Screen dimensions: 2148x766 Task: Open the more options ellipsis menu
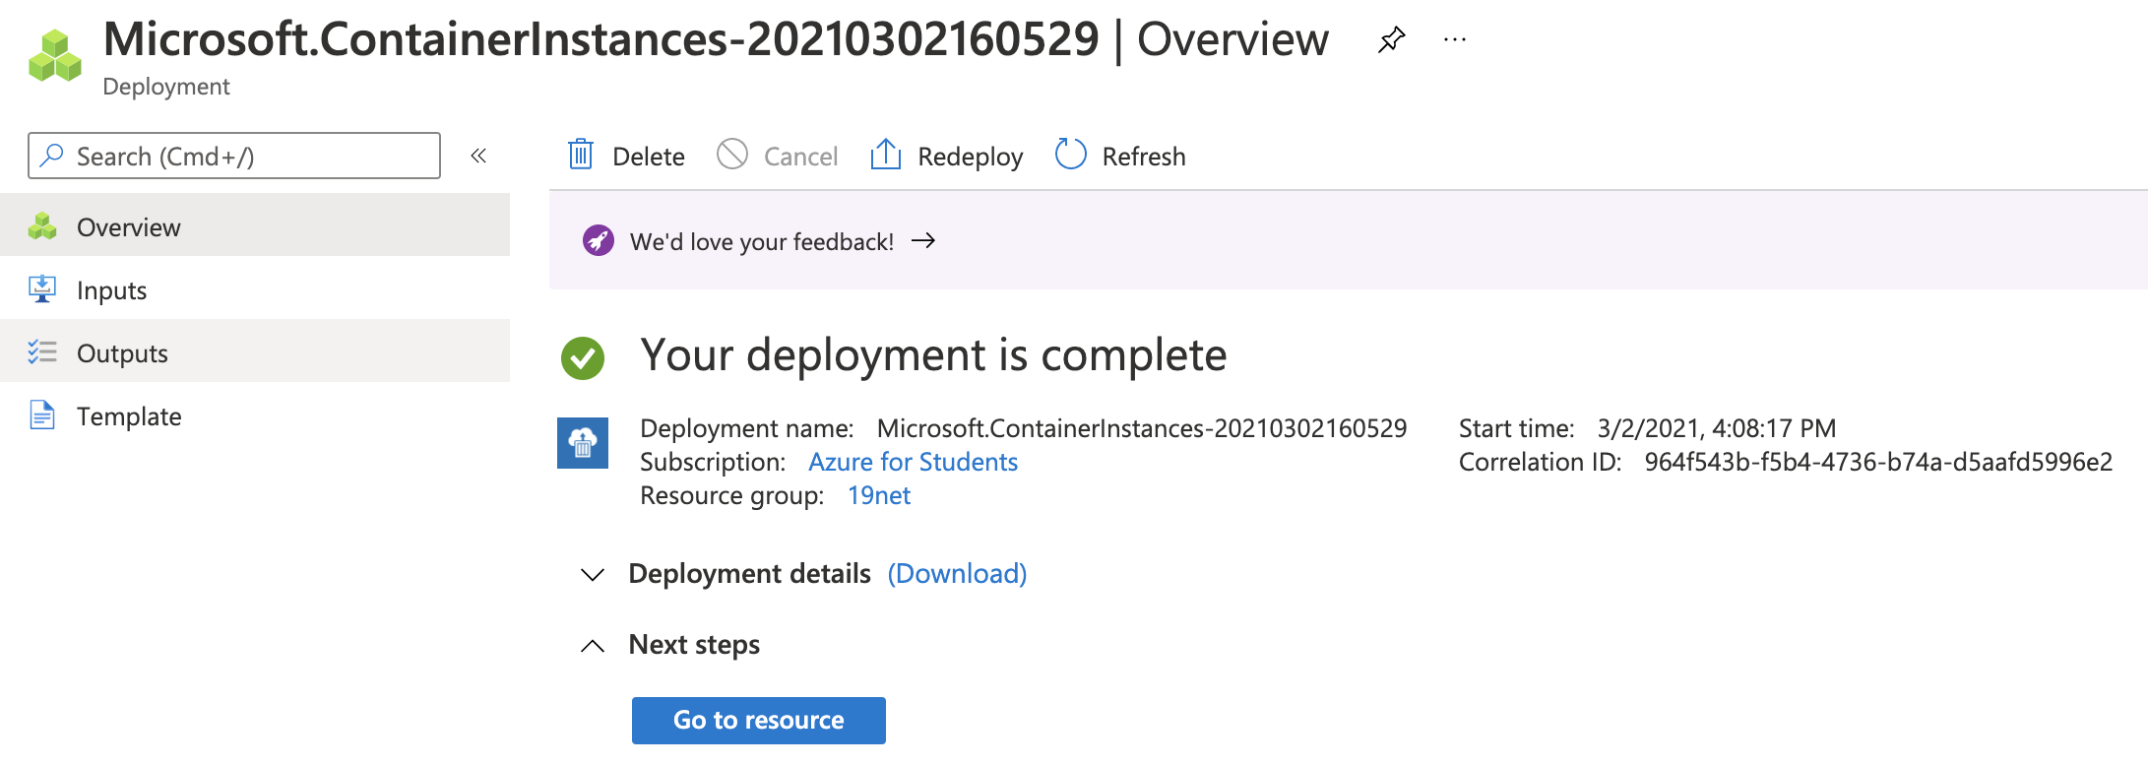tap(1454, 40)
